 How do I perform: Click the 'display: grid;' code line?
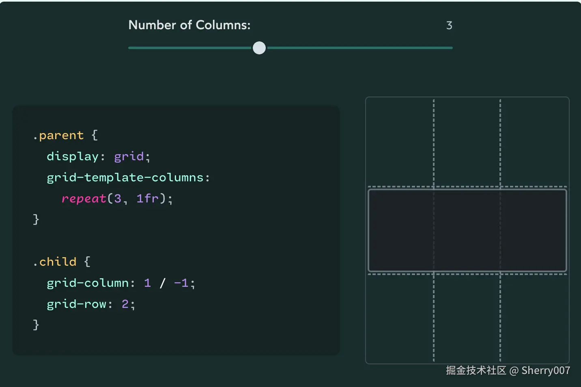[x=99, y=157]
